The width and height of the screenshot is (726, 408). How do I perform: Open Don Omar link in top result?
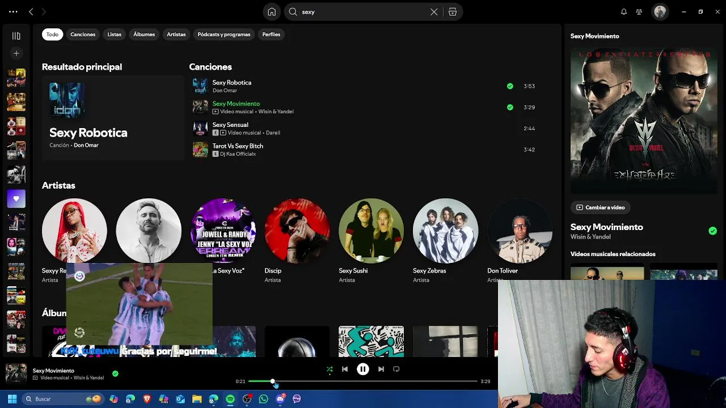click(x=86, y=145)
